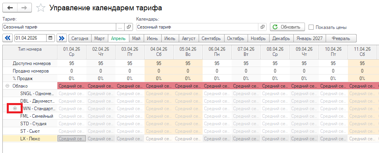Jump to previous period with double left arrows
Screen dimensions: 379x153
click(8, 38)
